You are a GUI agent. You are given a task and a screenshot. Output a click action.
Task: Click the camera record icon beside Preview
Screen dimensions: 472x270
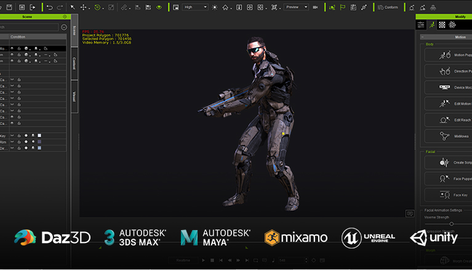pos(315,7)
